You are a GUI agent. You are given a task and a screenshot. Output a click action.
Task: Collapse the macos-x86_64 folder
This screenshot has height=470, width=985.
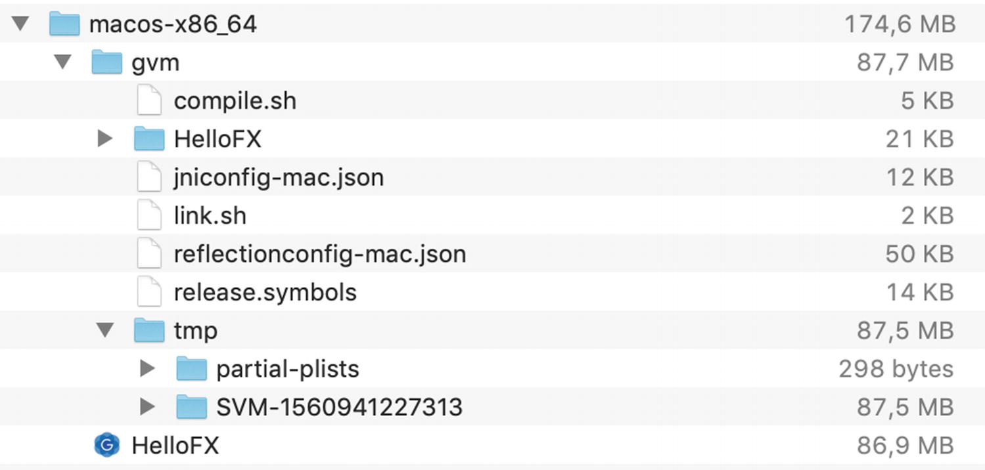(20, 24)
